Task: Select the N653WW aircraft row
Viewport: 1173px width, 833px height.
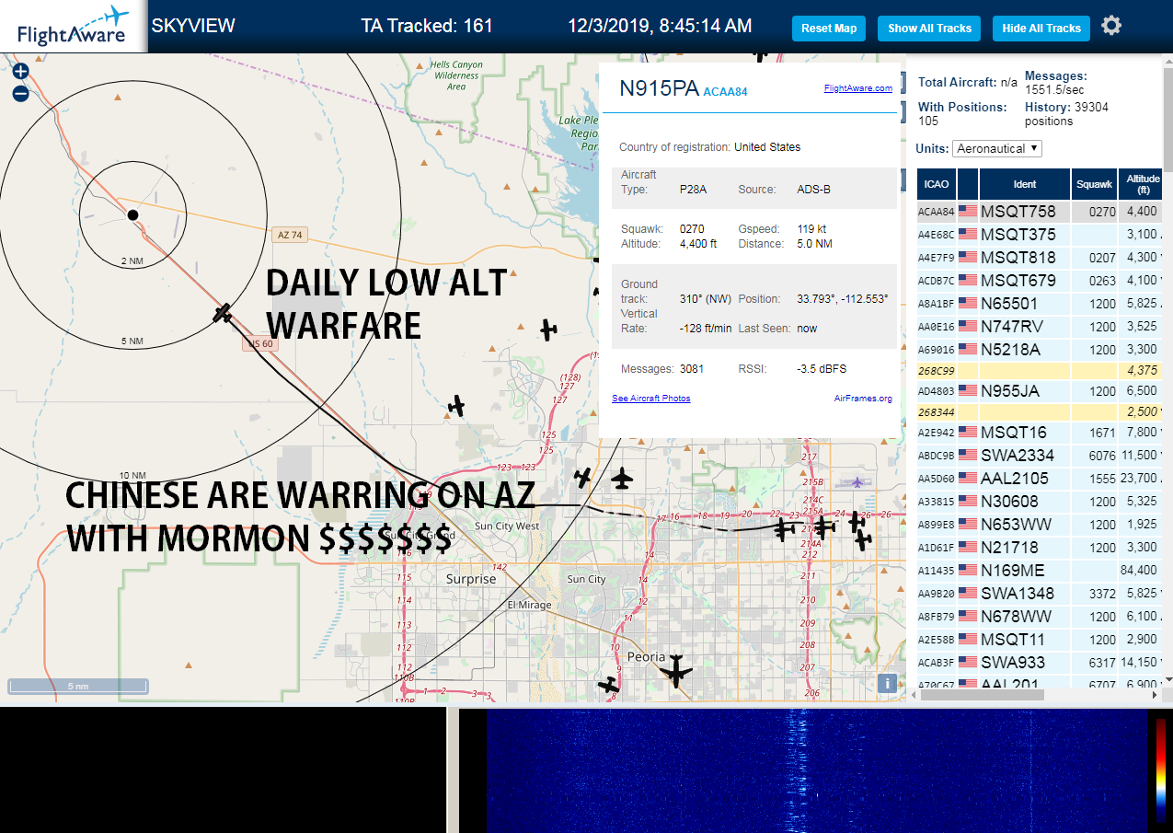Action: tap(1041, 525)
